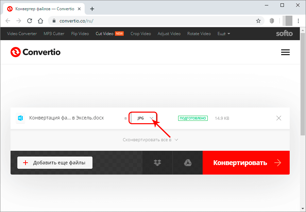Open the hamburger menu on Convertio
The width and height of the screenshot is (306, 212).
pyautogui.click(x=285, y=52)
